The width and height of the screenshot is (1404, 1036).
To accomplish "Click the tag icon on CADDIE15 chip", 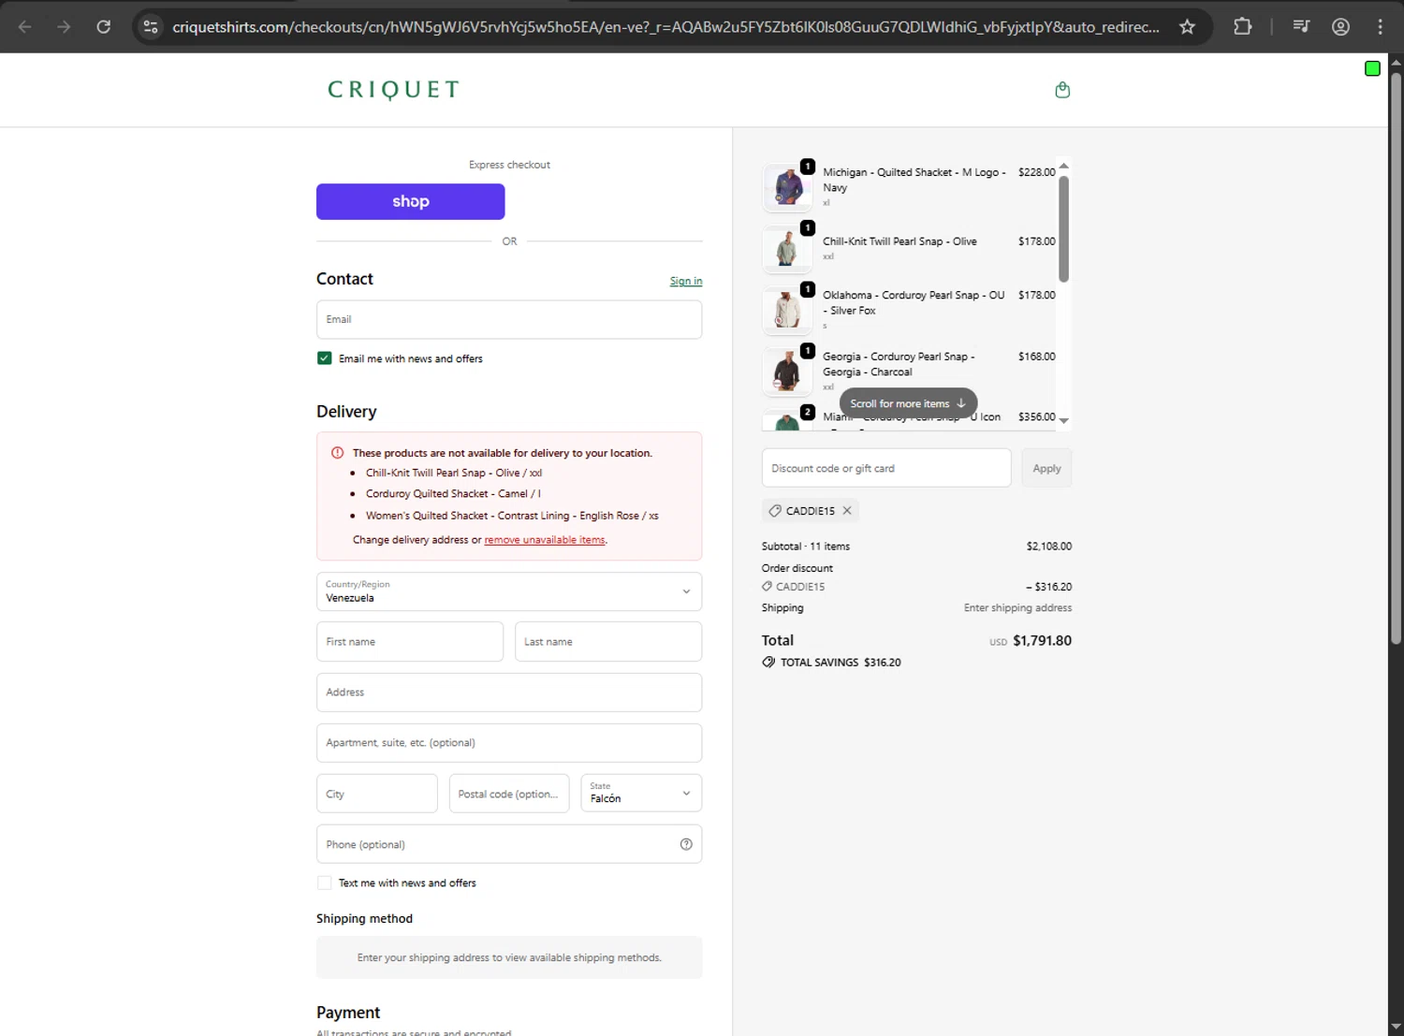I will pos(775,511).
